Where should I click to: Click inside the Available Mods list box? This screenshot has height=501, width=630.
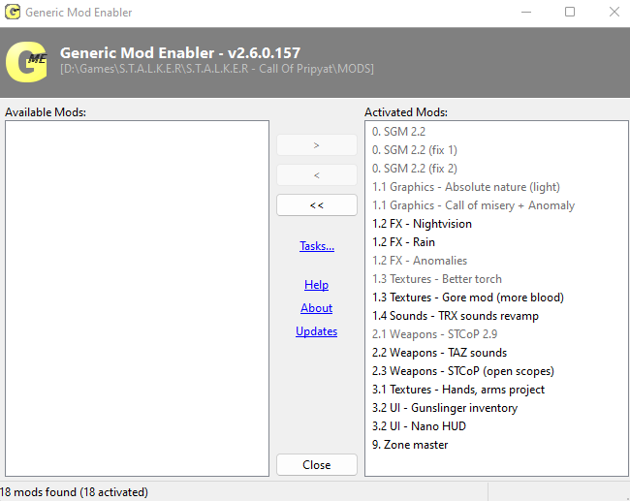click(x=137, y=298)
